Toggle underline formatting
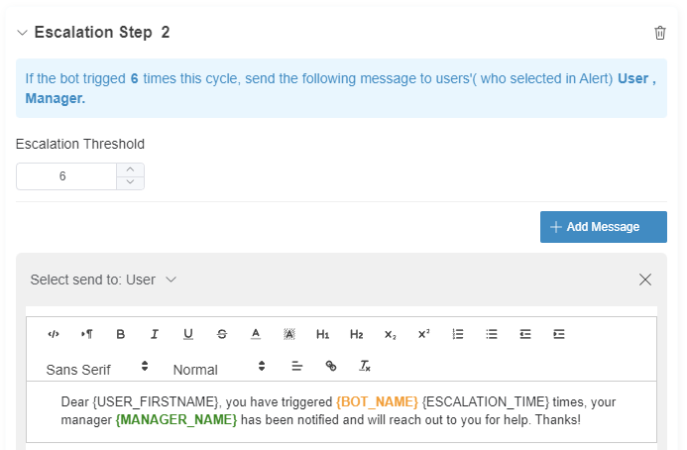 188,334
